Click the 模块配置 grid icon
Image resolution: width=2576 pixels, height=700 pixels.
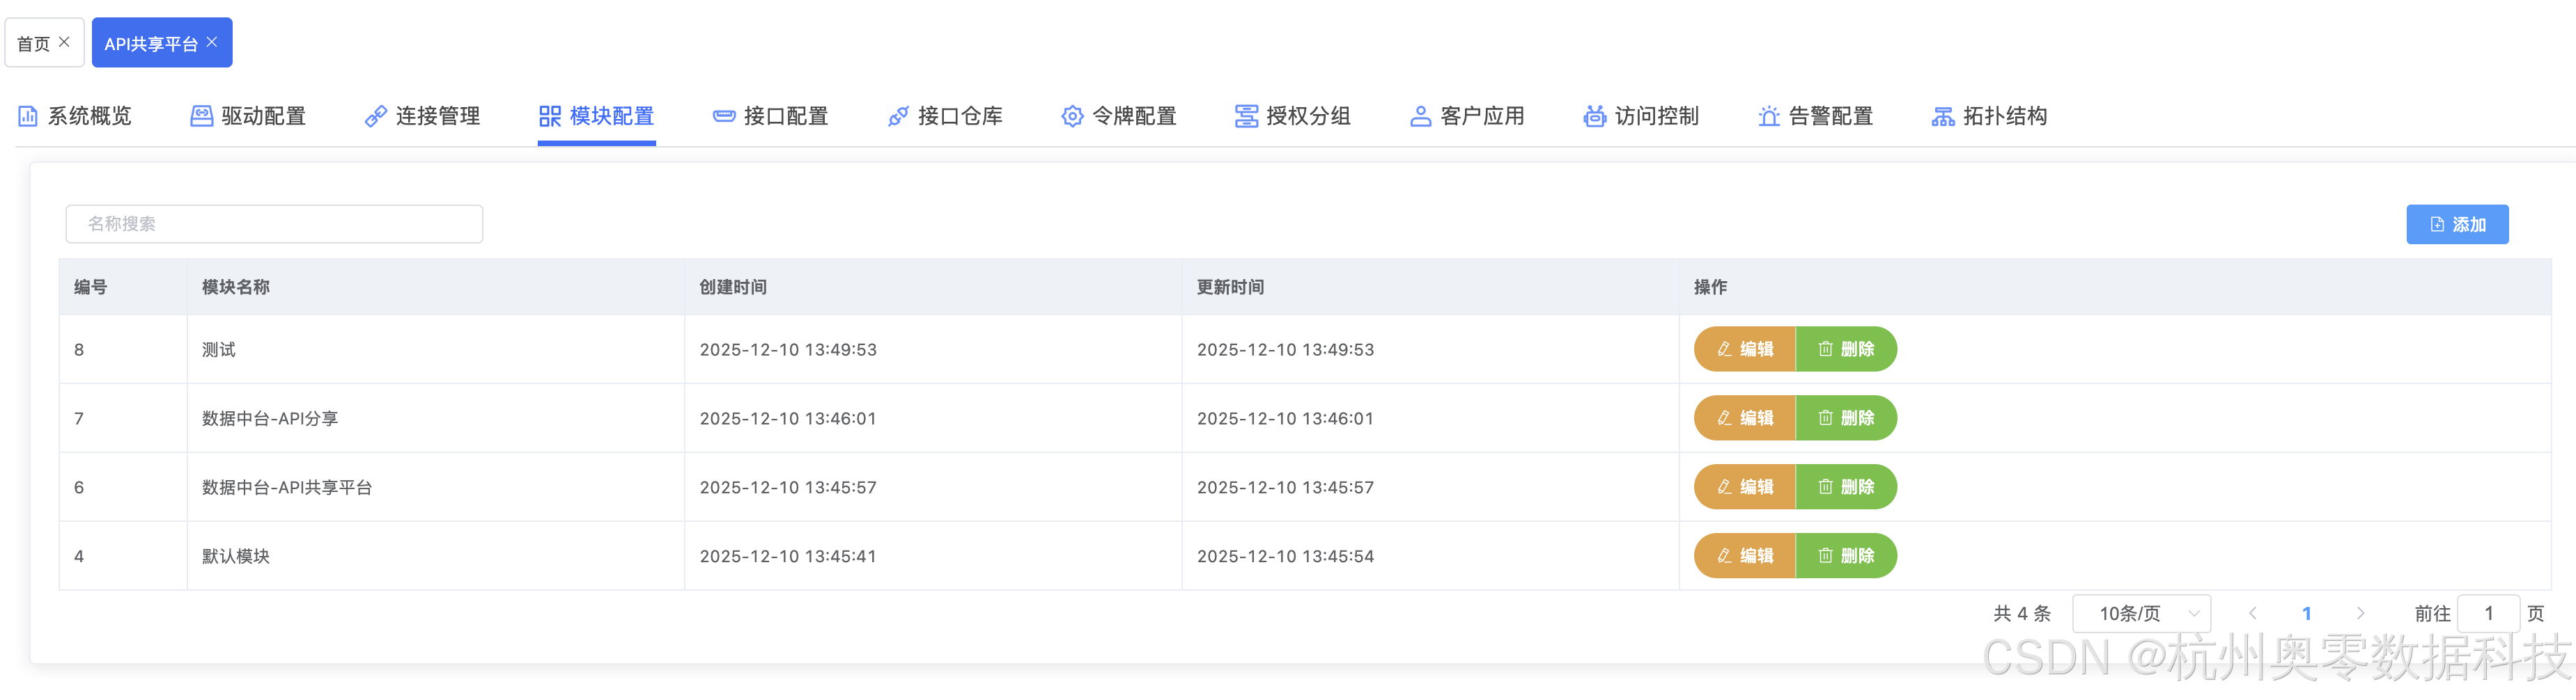click(550, 116)
